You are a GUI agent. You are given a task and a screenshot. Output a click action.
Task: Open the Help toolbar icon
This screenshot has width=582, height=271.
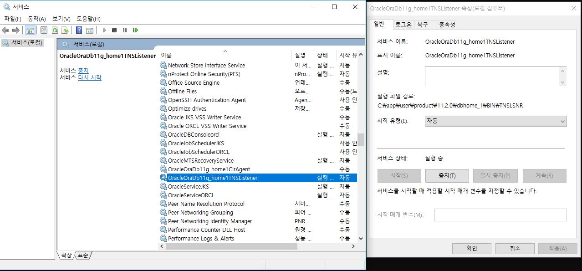click(79, 30)
